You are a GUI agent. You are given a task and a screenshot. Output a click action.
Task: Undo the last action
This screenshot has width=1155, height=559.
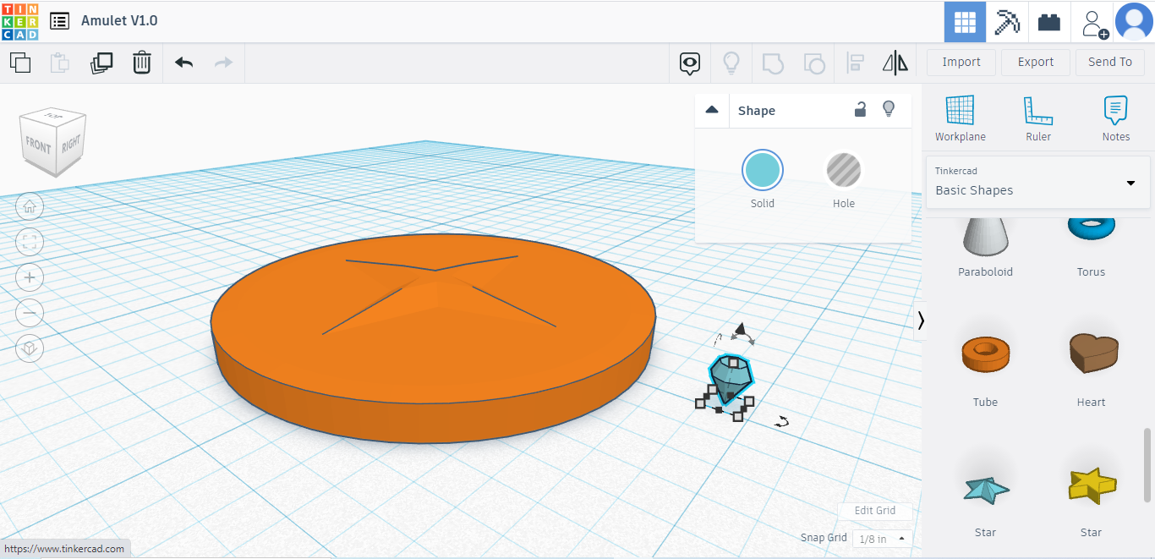(183, 63)
